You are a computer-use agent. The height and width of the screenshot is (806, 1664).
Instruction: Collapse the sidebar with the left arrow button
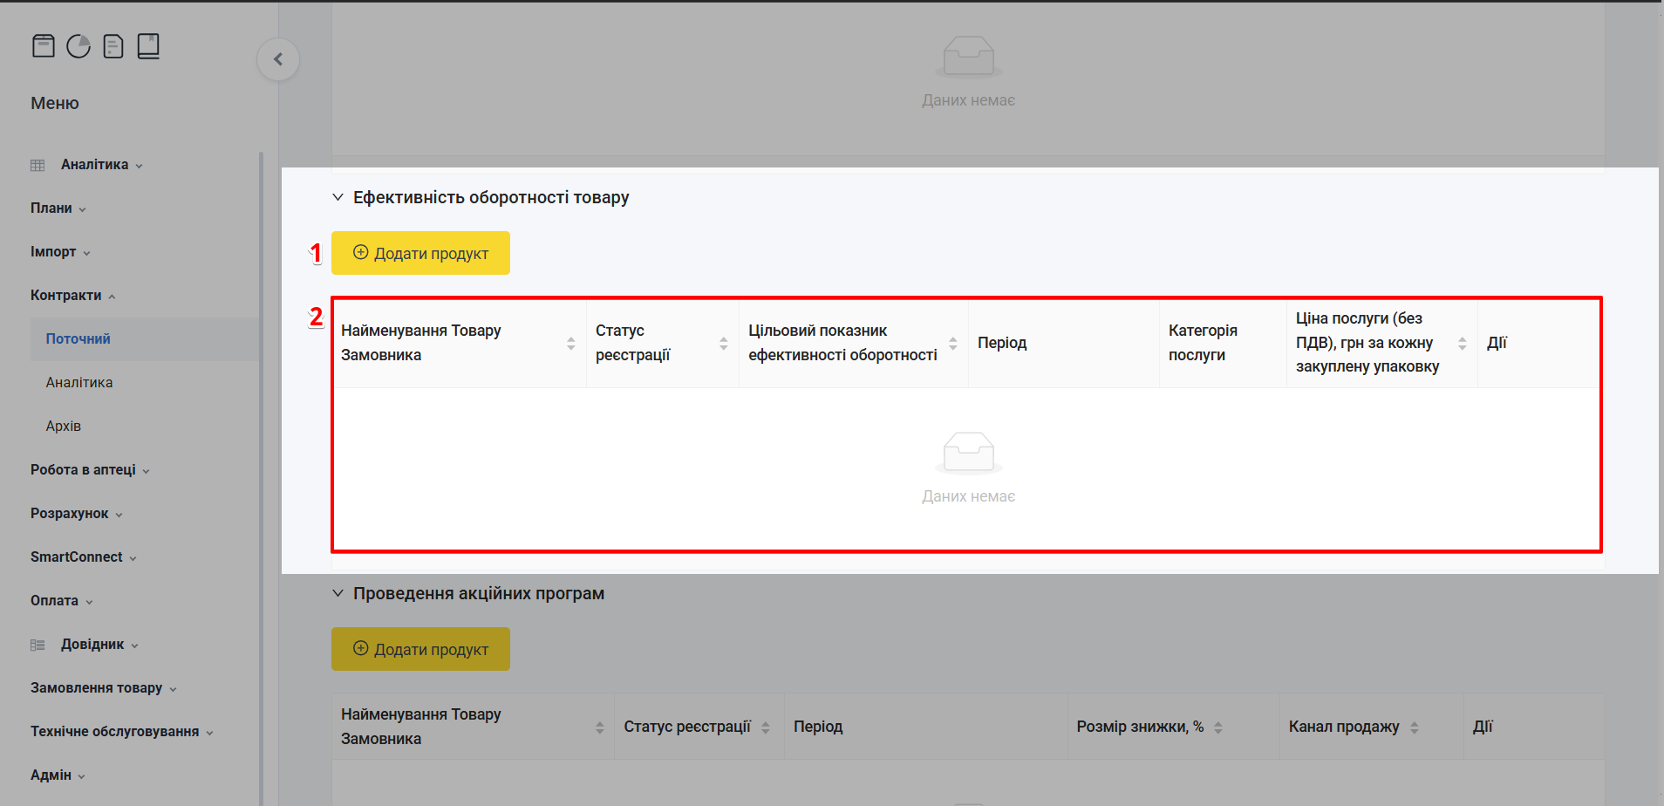coord(278,59)
